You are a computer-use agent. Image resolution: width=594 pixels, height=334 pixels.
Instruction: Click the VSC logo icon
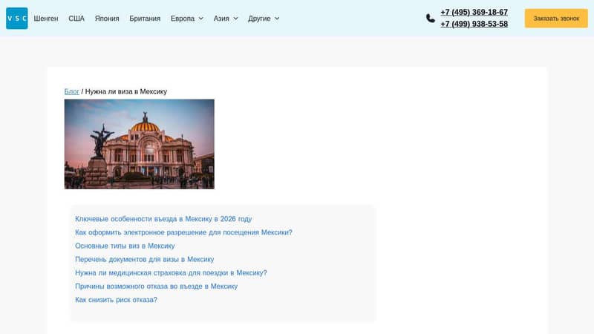(x=16, y=18)
